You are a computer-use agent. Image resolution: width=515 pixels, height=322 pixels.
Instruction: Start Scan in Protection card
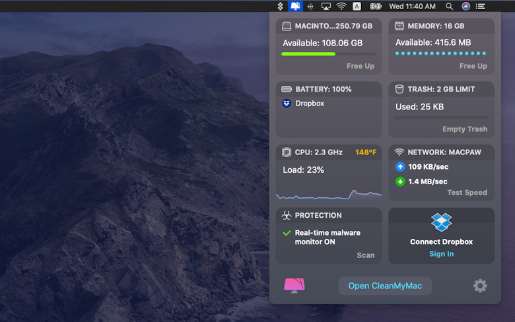coord(366,255)
